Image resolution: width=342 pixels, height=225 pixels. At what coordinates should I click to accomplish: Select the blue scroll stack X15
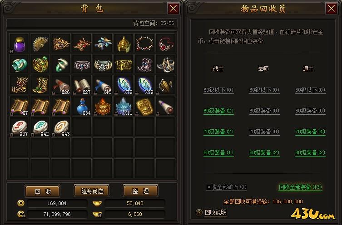click(103, 85)
